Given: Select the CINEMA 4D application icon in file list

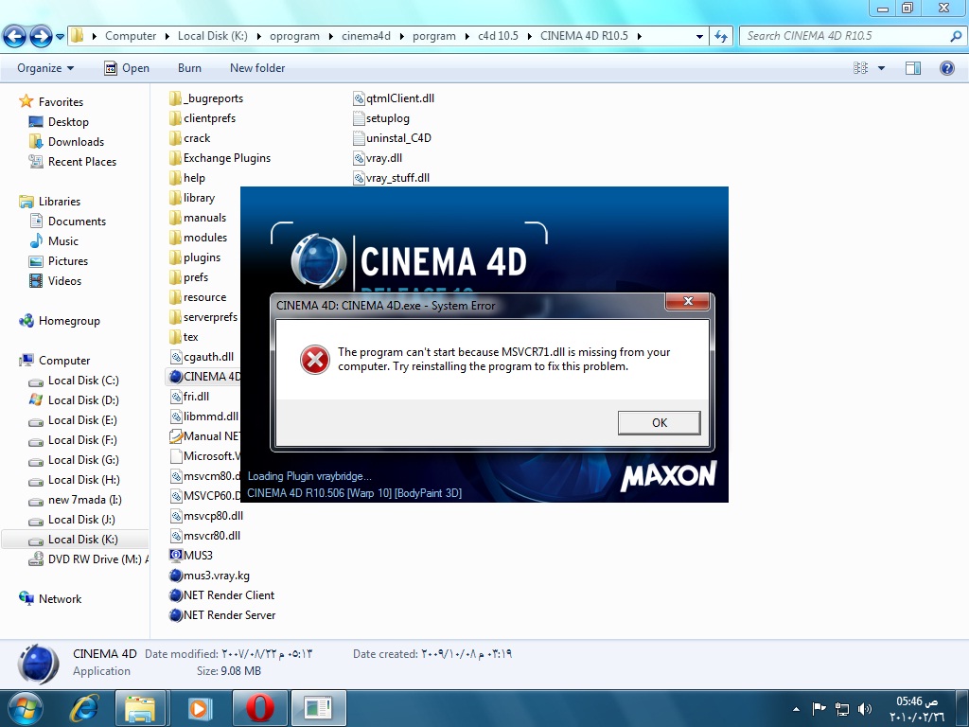Looking at the screenshot, I should (175, 377).
